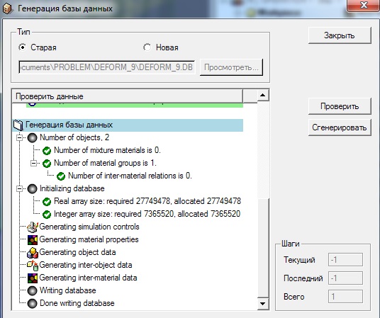The height and width of the screenshot is (318, 380).
Task: Click the Проверить button
Action: point(340,106)
